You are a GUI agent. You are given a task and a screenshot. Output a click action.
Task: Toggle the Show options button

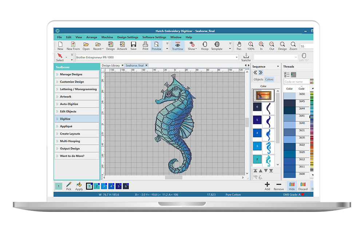click(x=191, y=45)
